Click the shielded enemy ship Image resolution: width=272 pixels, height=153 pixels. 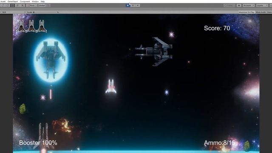coord(51,59)
